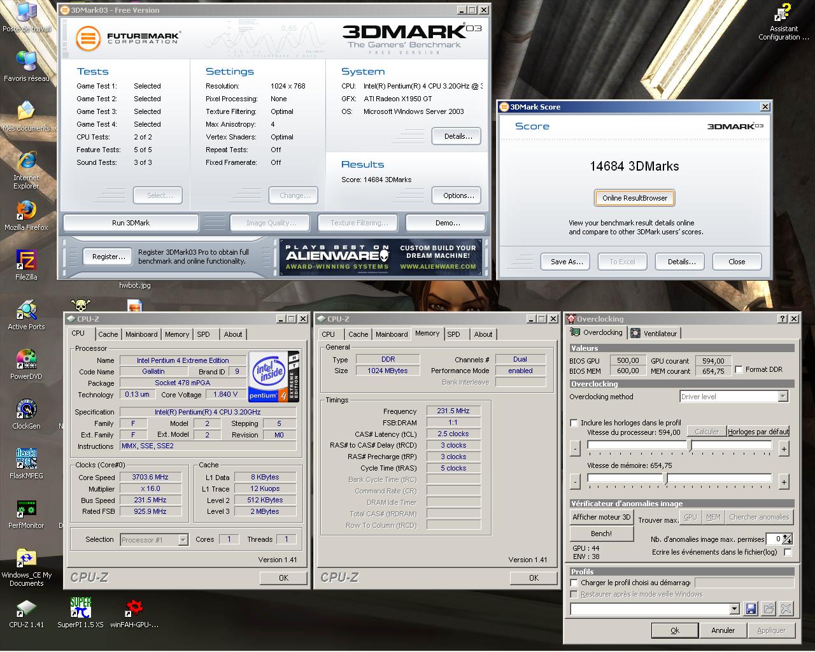Screen dimensions: 815x652
Task: Increase processor speed with plus button
Action: [784, 449]
